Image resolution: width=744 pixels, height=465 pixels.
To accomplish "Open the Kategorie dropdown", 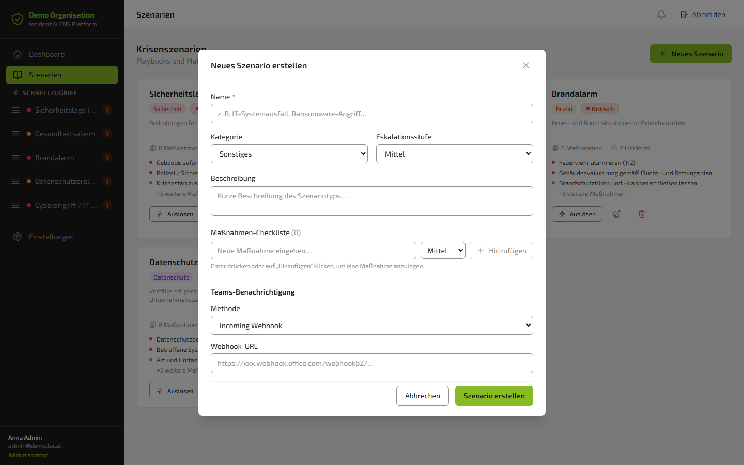I will 289,154.
